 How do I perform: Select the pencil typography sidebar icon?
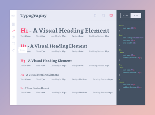coord(13,31)
